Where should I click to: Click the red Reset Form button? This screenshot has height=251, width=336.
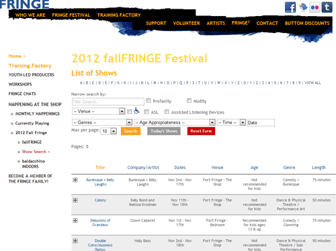coord(201,131)
